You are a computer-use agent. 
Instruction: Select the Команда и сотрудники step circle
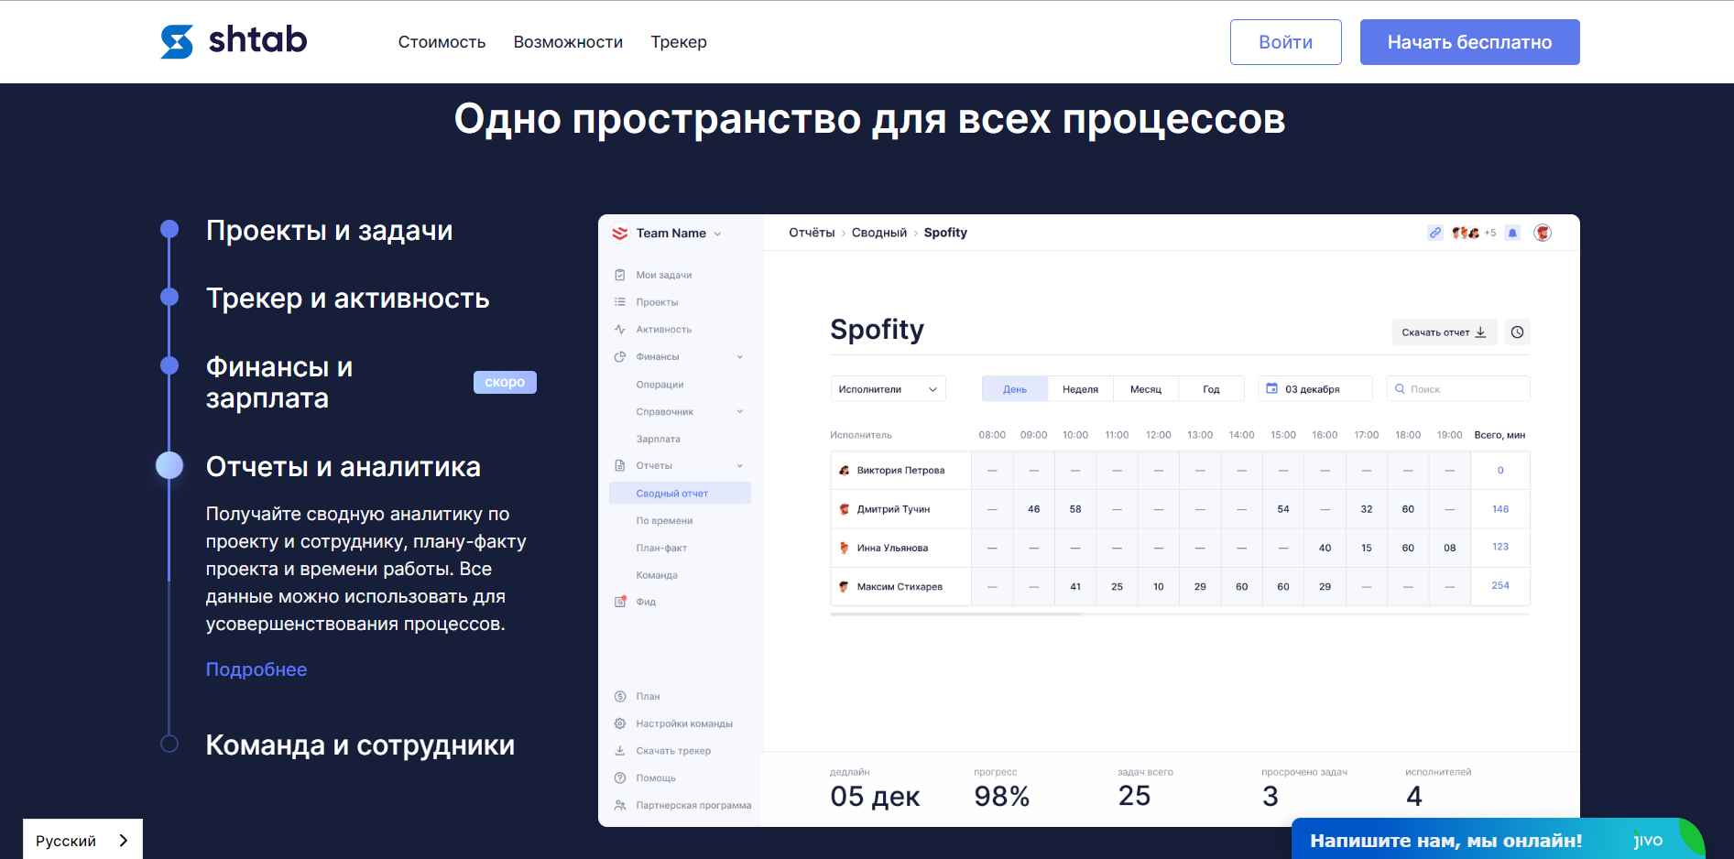[169, 744]
